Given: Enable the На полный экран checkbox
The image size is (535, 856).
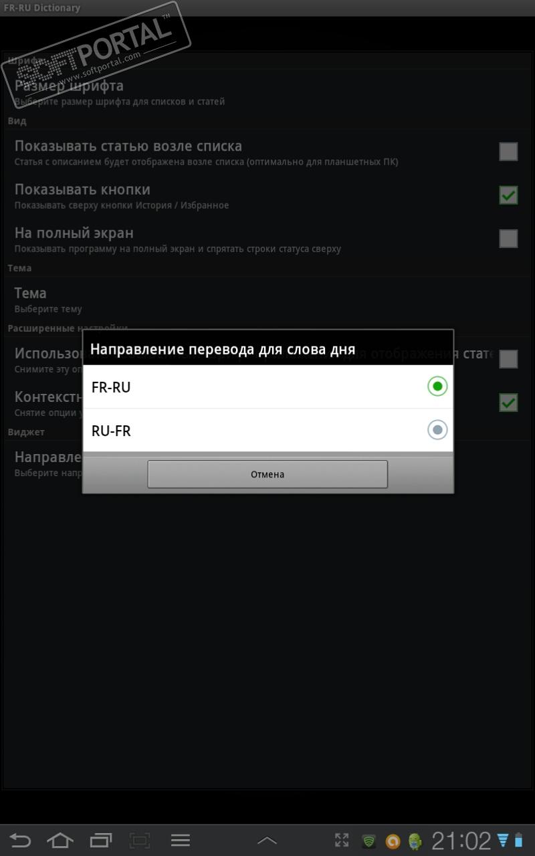Looking at the screenshot, I should (508, 239).
